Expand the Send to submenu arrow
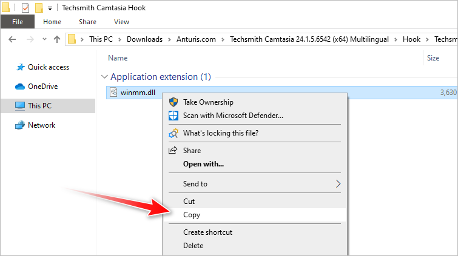The image size is (458, 256). point(338,183)
